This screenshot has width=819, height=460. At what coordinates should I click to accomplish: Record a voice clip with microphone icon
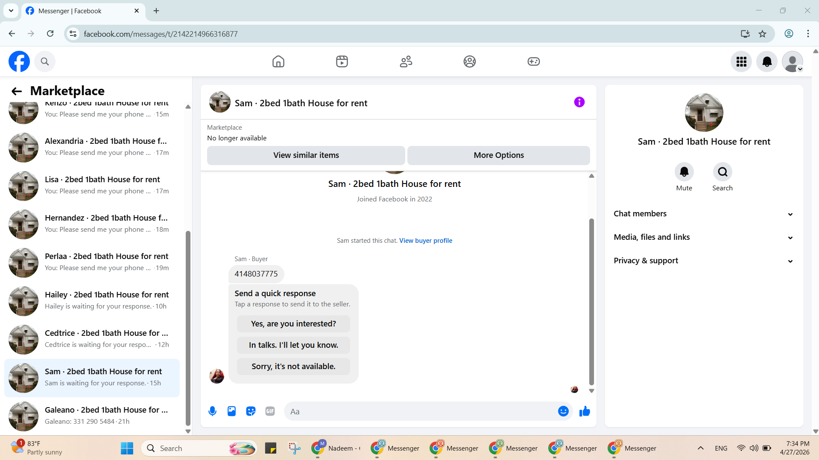click(x=212, y=411)
